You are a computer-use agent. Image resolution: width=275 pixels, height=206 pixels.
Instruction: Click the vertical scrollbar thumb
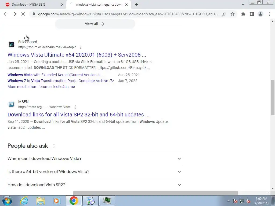pos(273,97)
